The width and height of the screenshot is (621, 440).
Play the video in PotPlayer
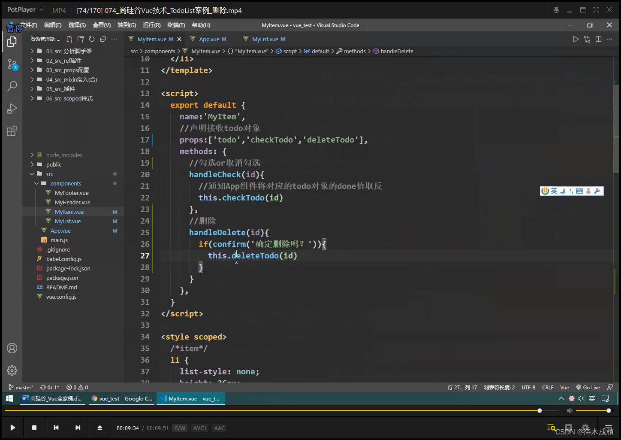(x=13, y=428)
